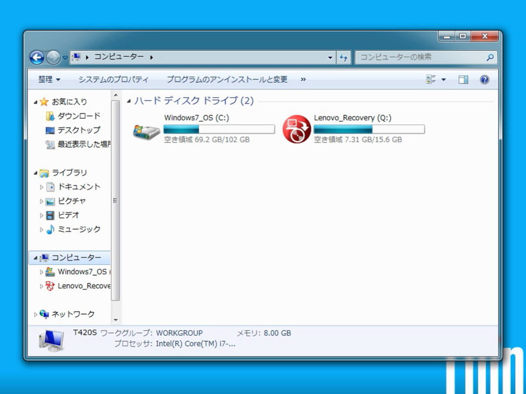Open the 整理 menu
The height and width of the screenshot is (394, 526).
point(49,79)
